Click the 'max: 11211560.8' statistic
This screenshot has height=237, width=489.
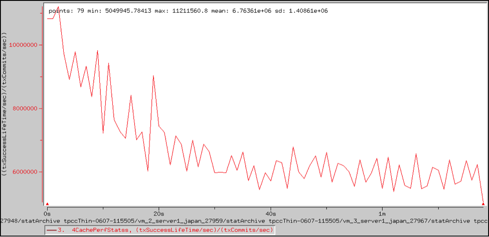click(x=182, y=11)
